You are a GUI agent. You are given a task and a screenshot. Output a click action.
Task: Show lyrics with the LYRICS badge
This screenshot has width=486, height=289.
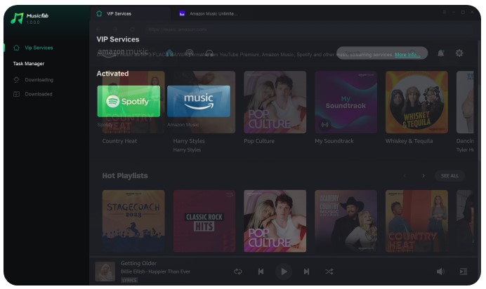click(129, 280)
